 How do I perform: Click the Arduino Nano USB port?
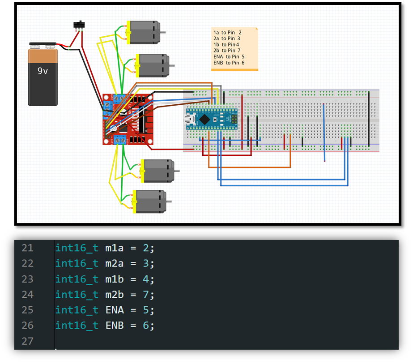pos(190,120)
